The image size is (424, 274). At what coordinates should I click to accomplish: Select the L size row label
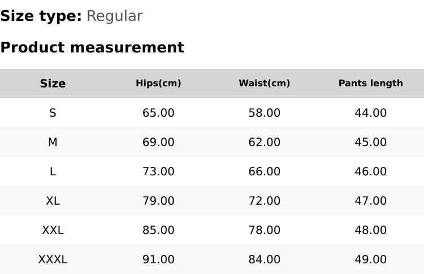click(x=53, y=171)
